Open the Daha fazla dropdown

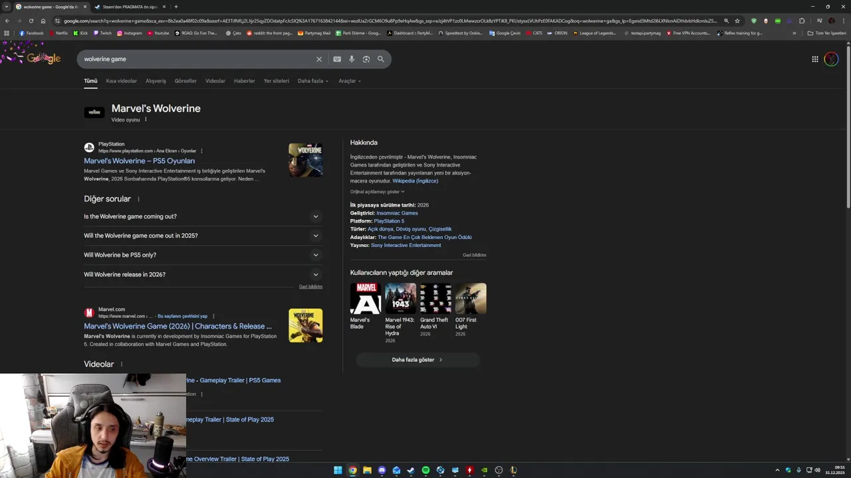point(313,81)
